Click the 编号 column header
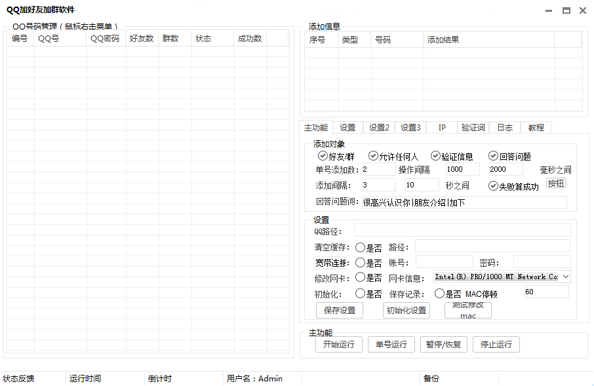Screen dimensions: 594x386 pos(20,39)
